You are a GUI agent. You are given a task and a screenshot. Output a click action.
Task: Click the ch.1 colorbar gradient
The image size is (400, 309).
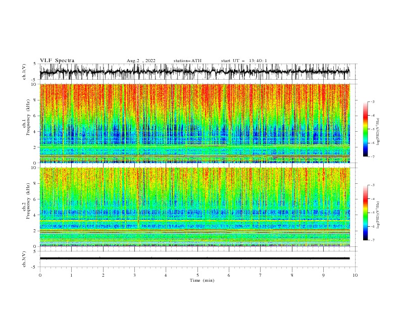pos(365,129)
